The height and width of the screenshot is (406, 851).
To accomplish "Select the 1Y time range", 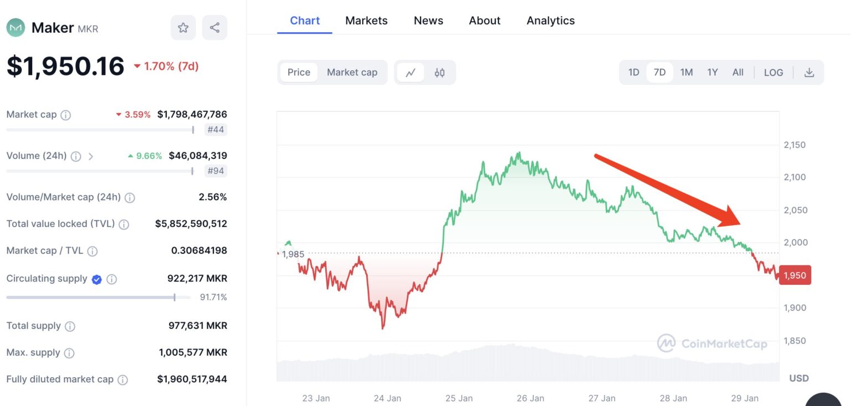I will (x=712, y=73).
